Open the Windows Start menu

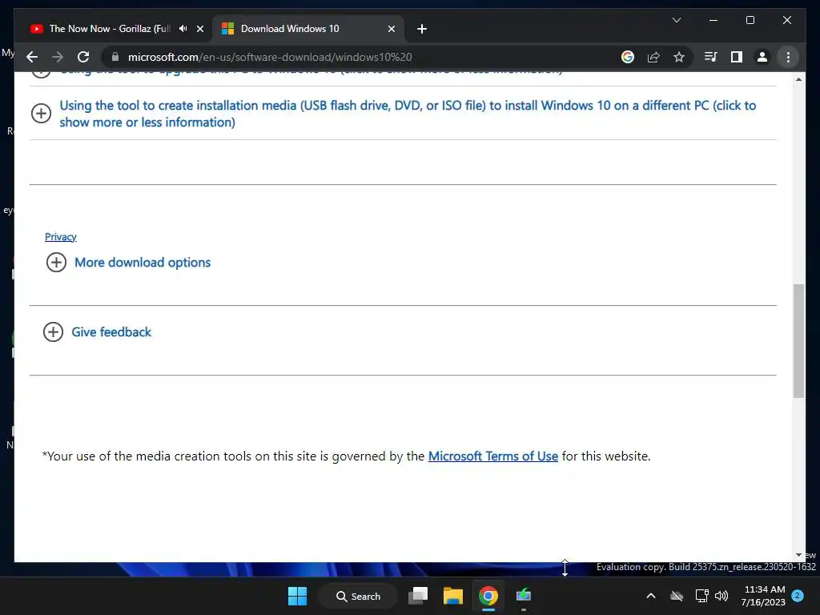[x=297, y=596]
